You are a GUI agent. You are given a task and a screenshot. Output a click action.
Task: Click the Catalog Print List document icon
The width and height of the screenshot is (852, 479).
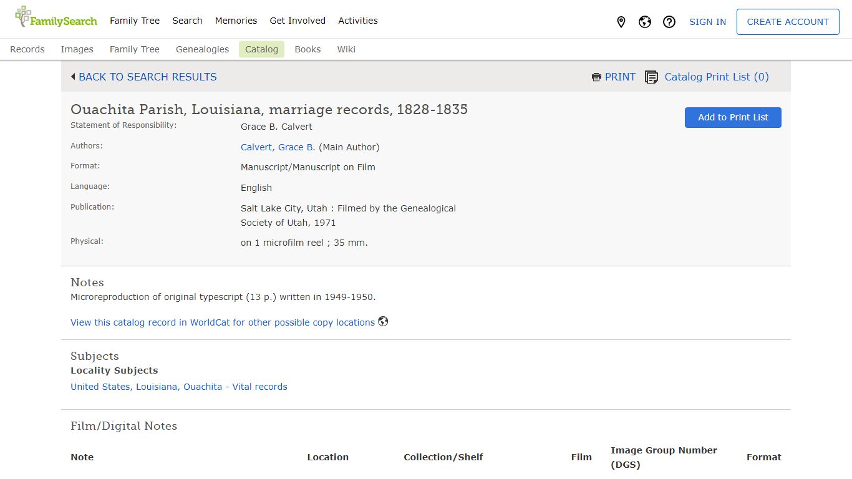651,77
